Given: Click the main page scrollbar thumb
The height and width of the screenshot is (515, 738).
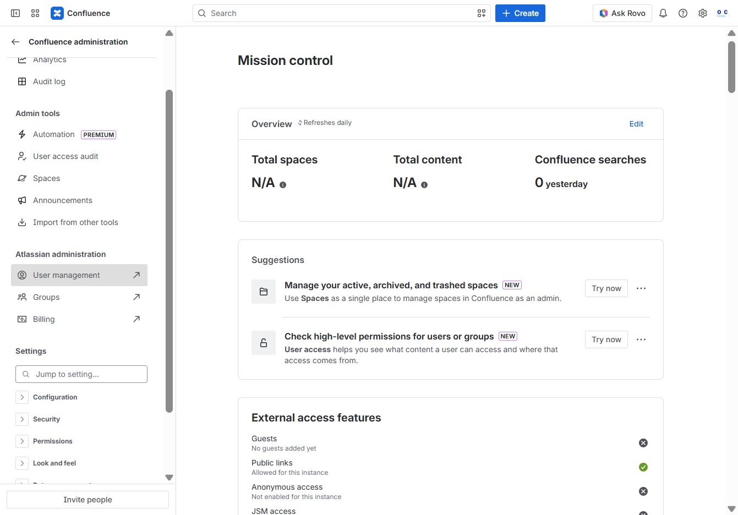Looking at the screenshot, I should click(731, 67).
